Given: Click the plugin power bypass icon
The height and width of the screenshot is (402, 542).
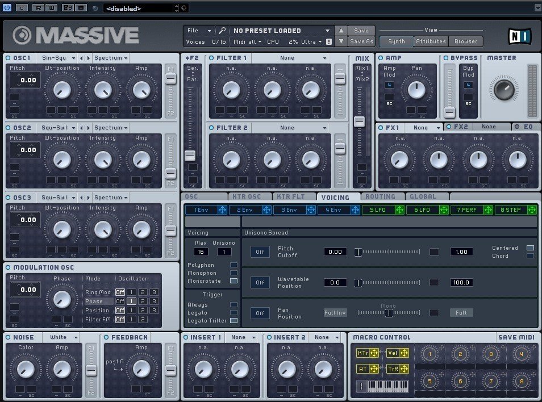Looking at the screenshot, I should tap(7, 7).
